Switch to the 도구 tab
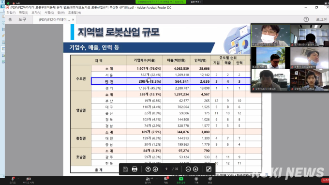Image resolution: width=329 pixels, height=185 pixels. pyautogui.click(x=22, y=19)
